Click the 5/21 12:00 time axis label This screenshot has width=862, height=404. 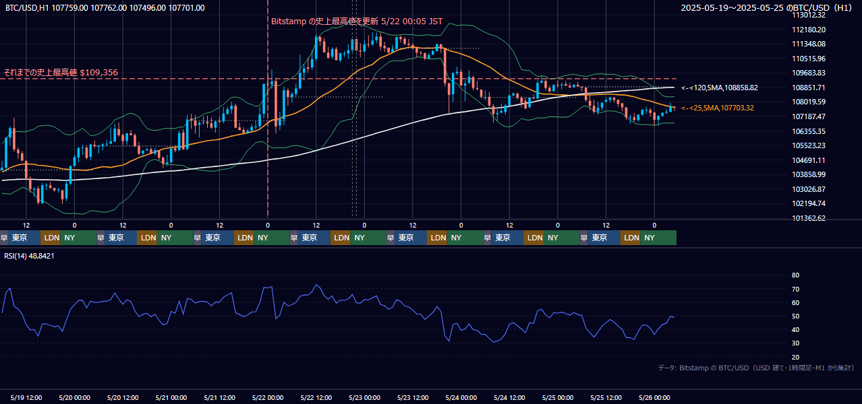pyautogui.click(x=219, y=398)
